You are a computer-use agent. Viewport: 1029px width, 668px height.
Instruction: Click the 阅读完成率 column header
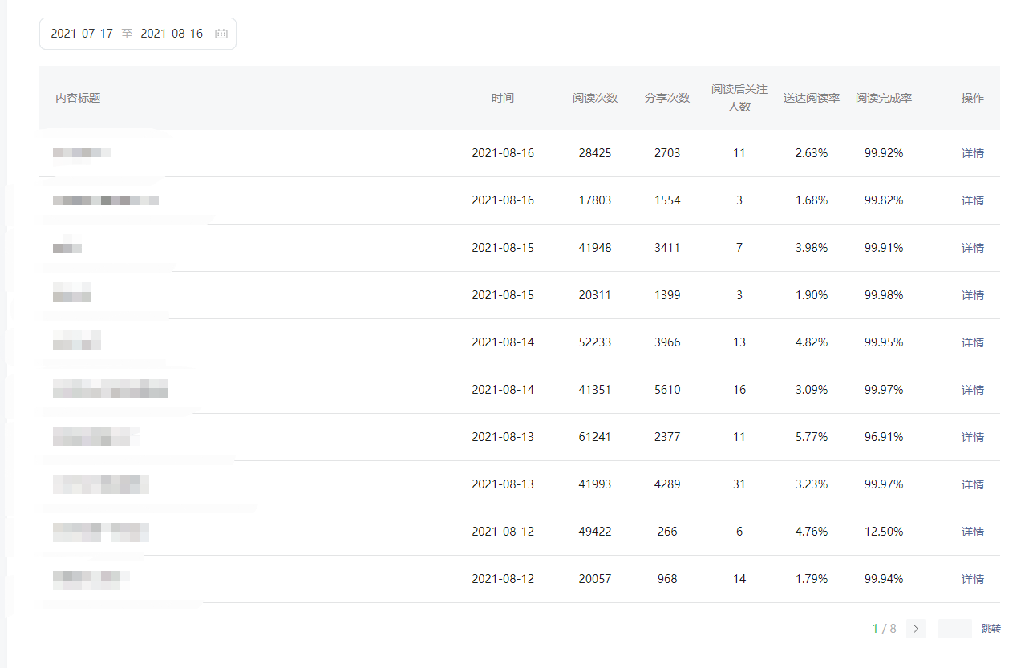tap(883, 98)
